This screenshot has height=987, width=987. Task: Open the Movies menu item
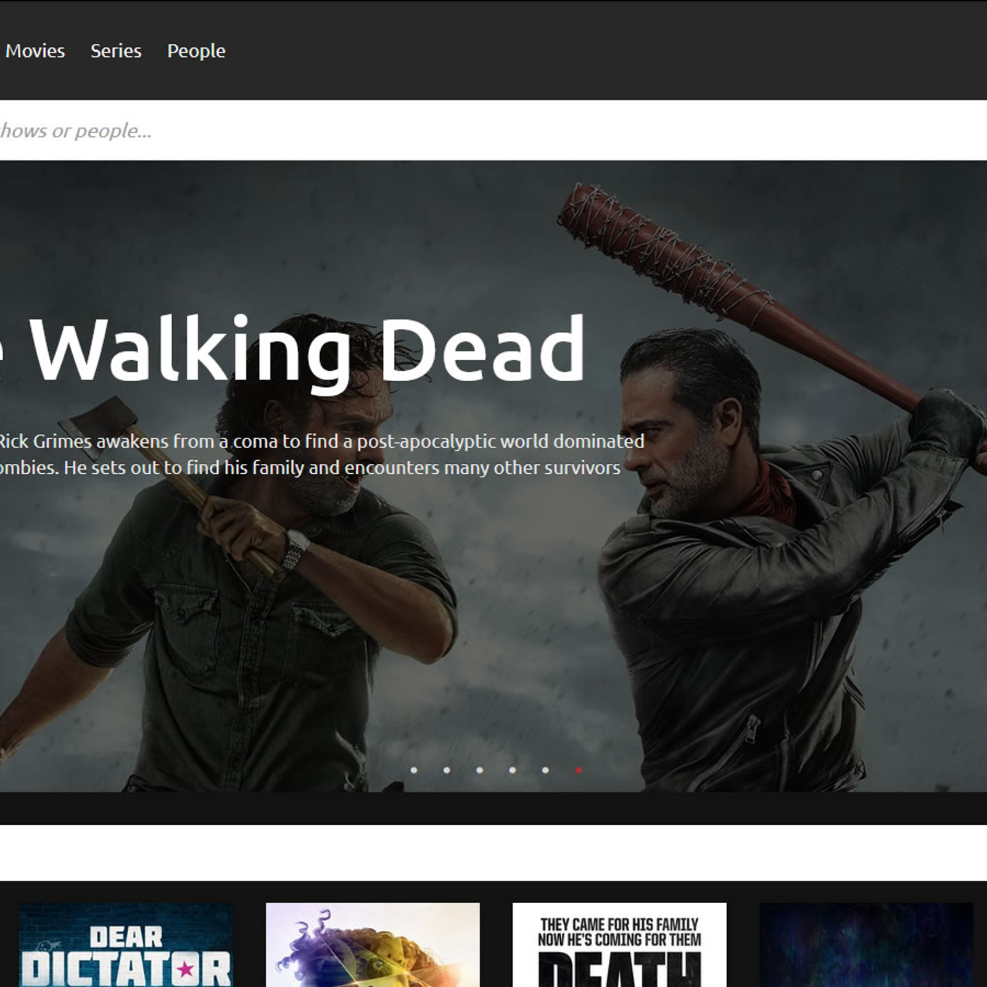coord(35,51)
